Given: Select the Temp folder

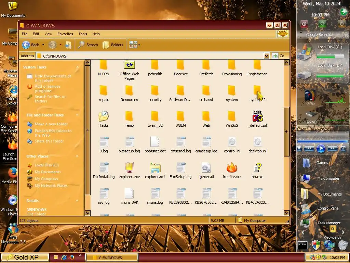Looking at the screenshot, I should [x=129, y=119].
